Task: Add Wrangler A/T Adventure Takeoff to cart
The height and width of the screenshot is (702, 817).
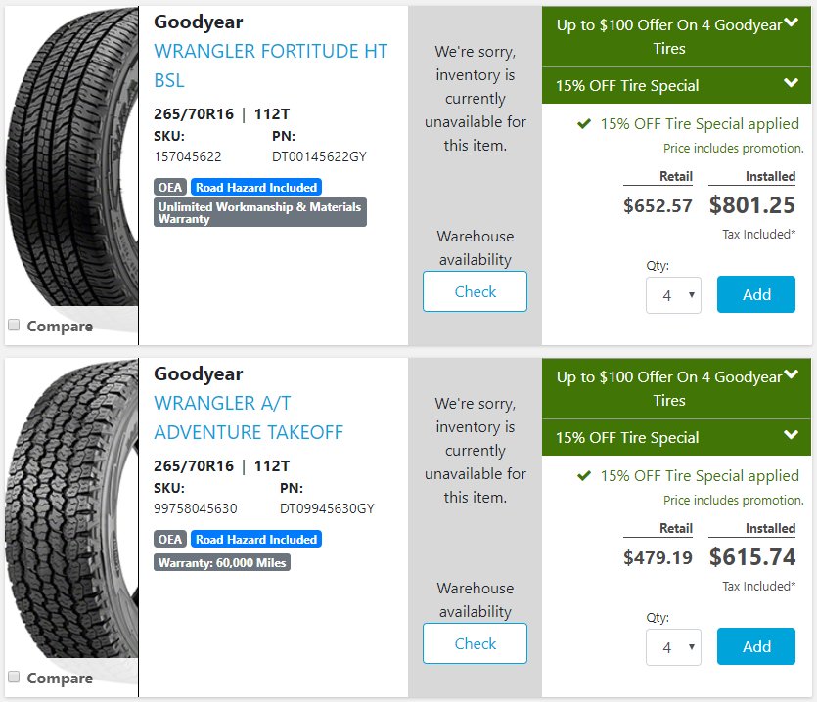Action: pyautogui.click(x=756, y=646)
